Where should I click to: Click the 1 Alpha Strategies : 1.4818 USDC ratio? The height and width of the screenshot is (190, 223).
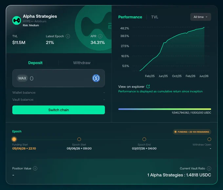[179, 175]
